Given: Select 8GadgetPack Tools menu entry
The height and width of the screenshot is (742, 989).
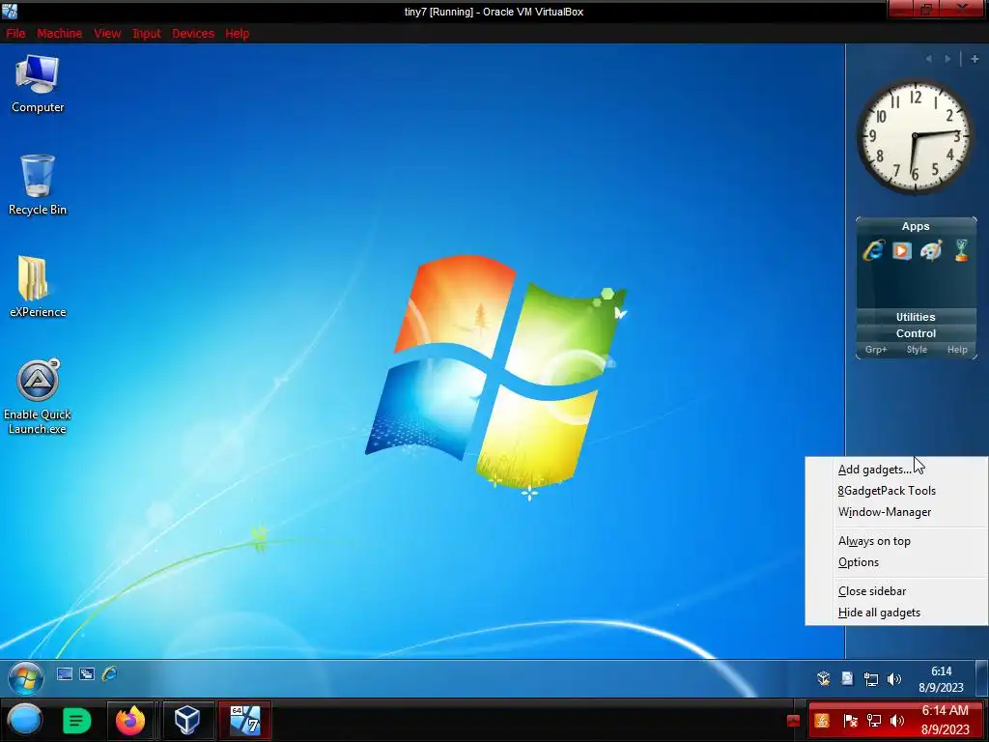Looking at the screenshot, I should (896, 491).
